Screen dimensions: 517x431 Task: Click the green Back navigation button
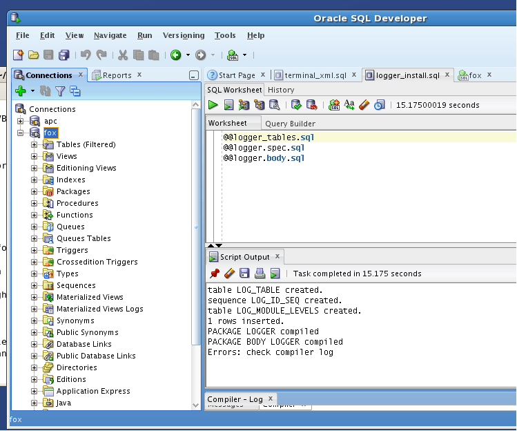[176, 55]
